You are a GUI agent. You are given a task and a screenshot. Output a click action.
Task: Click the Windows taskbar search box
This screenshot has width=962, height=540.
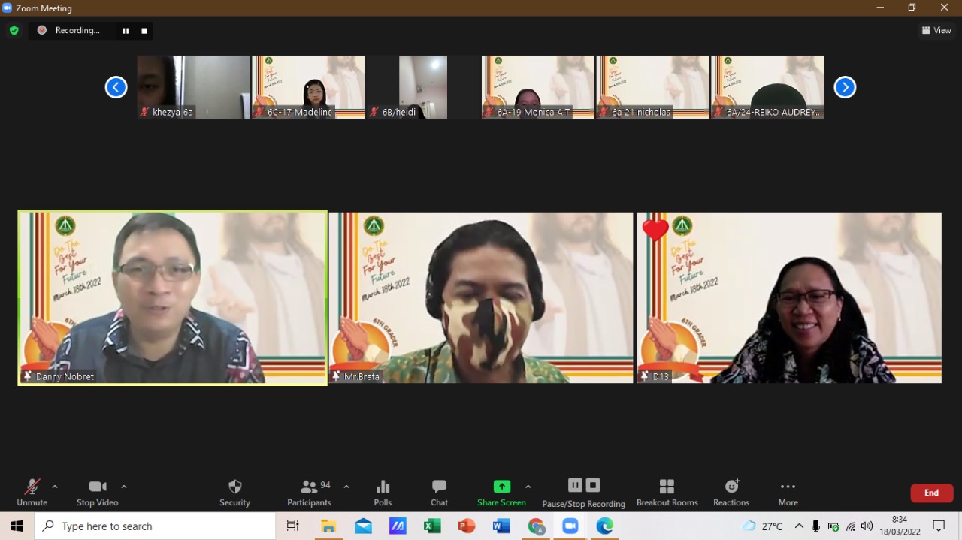tap(155, 526)
